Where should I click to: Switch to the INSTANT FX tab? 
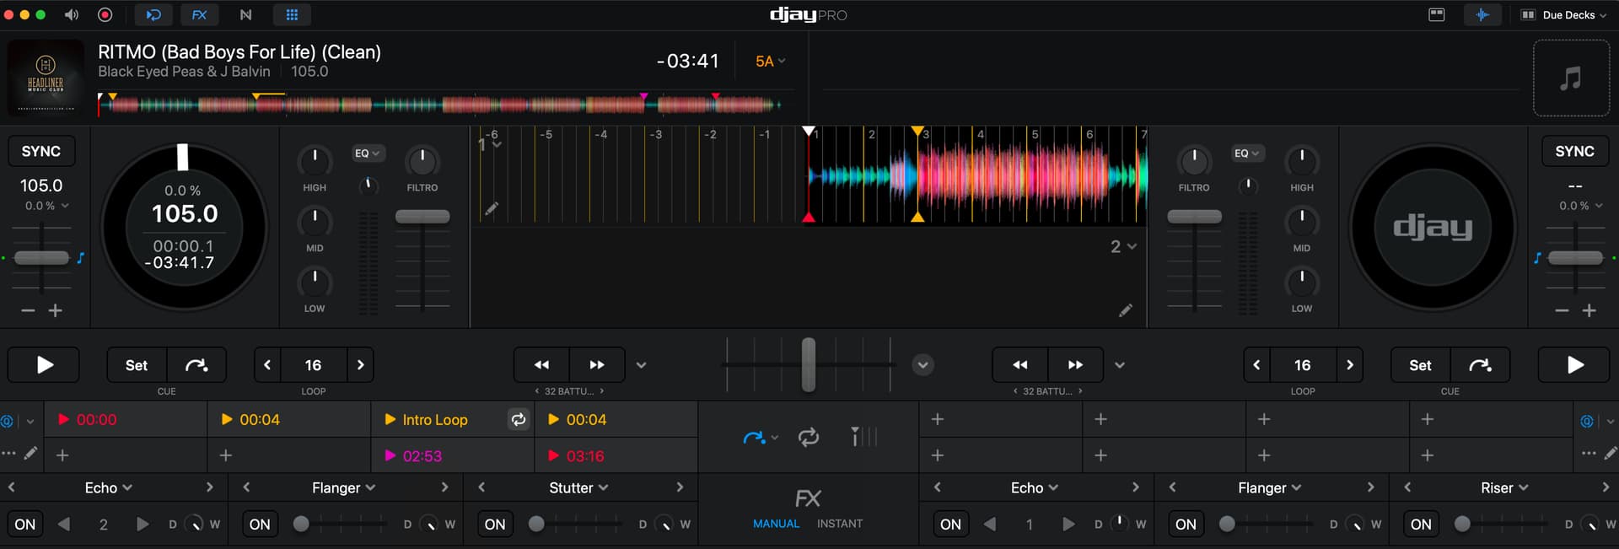coord(839,524)
